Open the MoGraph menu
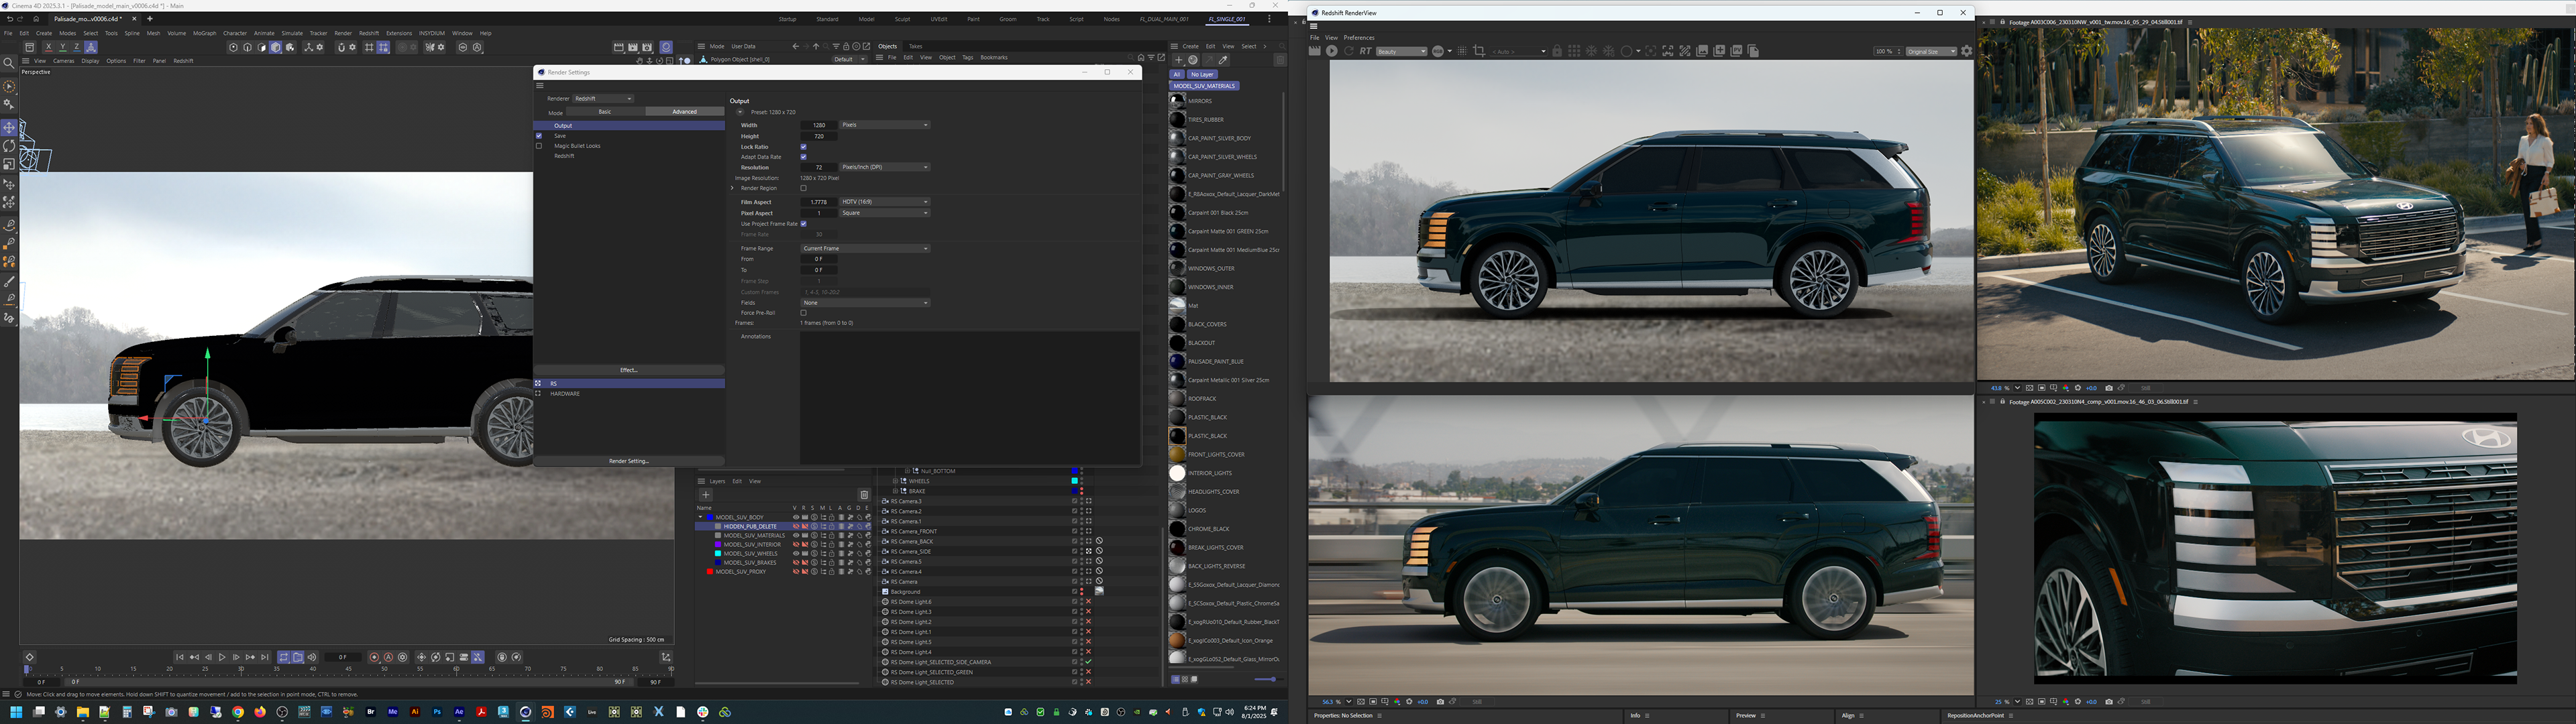2576x724 pixels. pos(204,33)
